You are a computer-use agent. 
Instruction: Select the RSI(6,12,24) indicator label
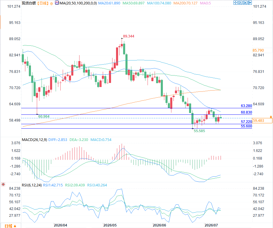[x=32, y=185]
